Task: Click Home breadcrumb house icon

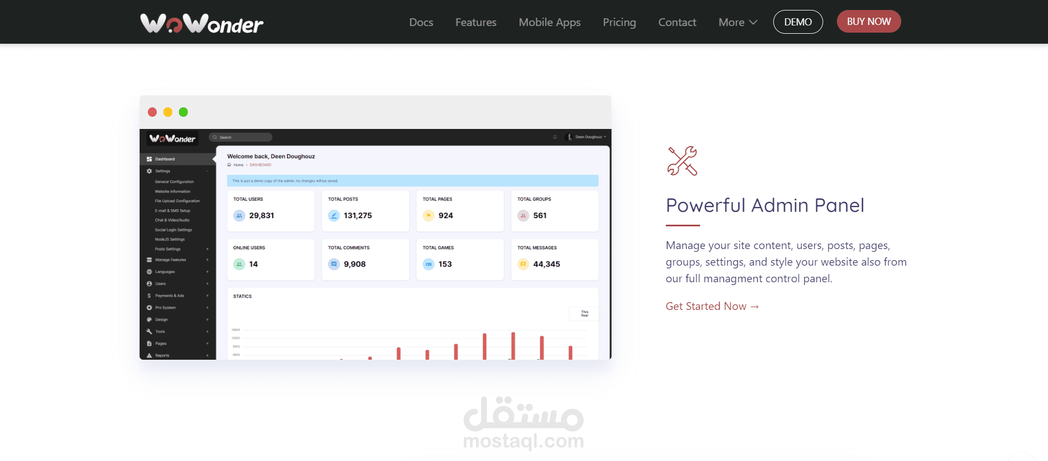Action: coord(229,165)
